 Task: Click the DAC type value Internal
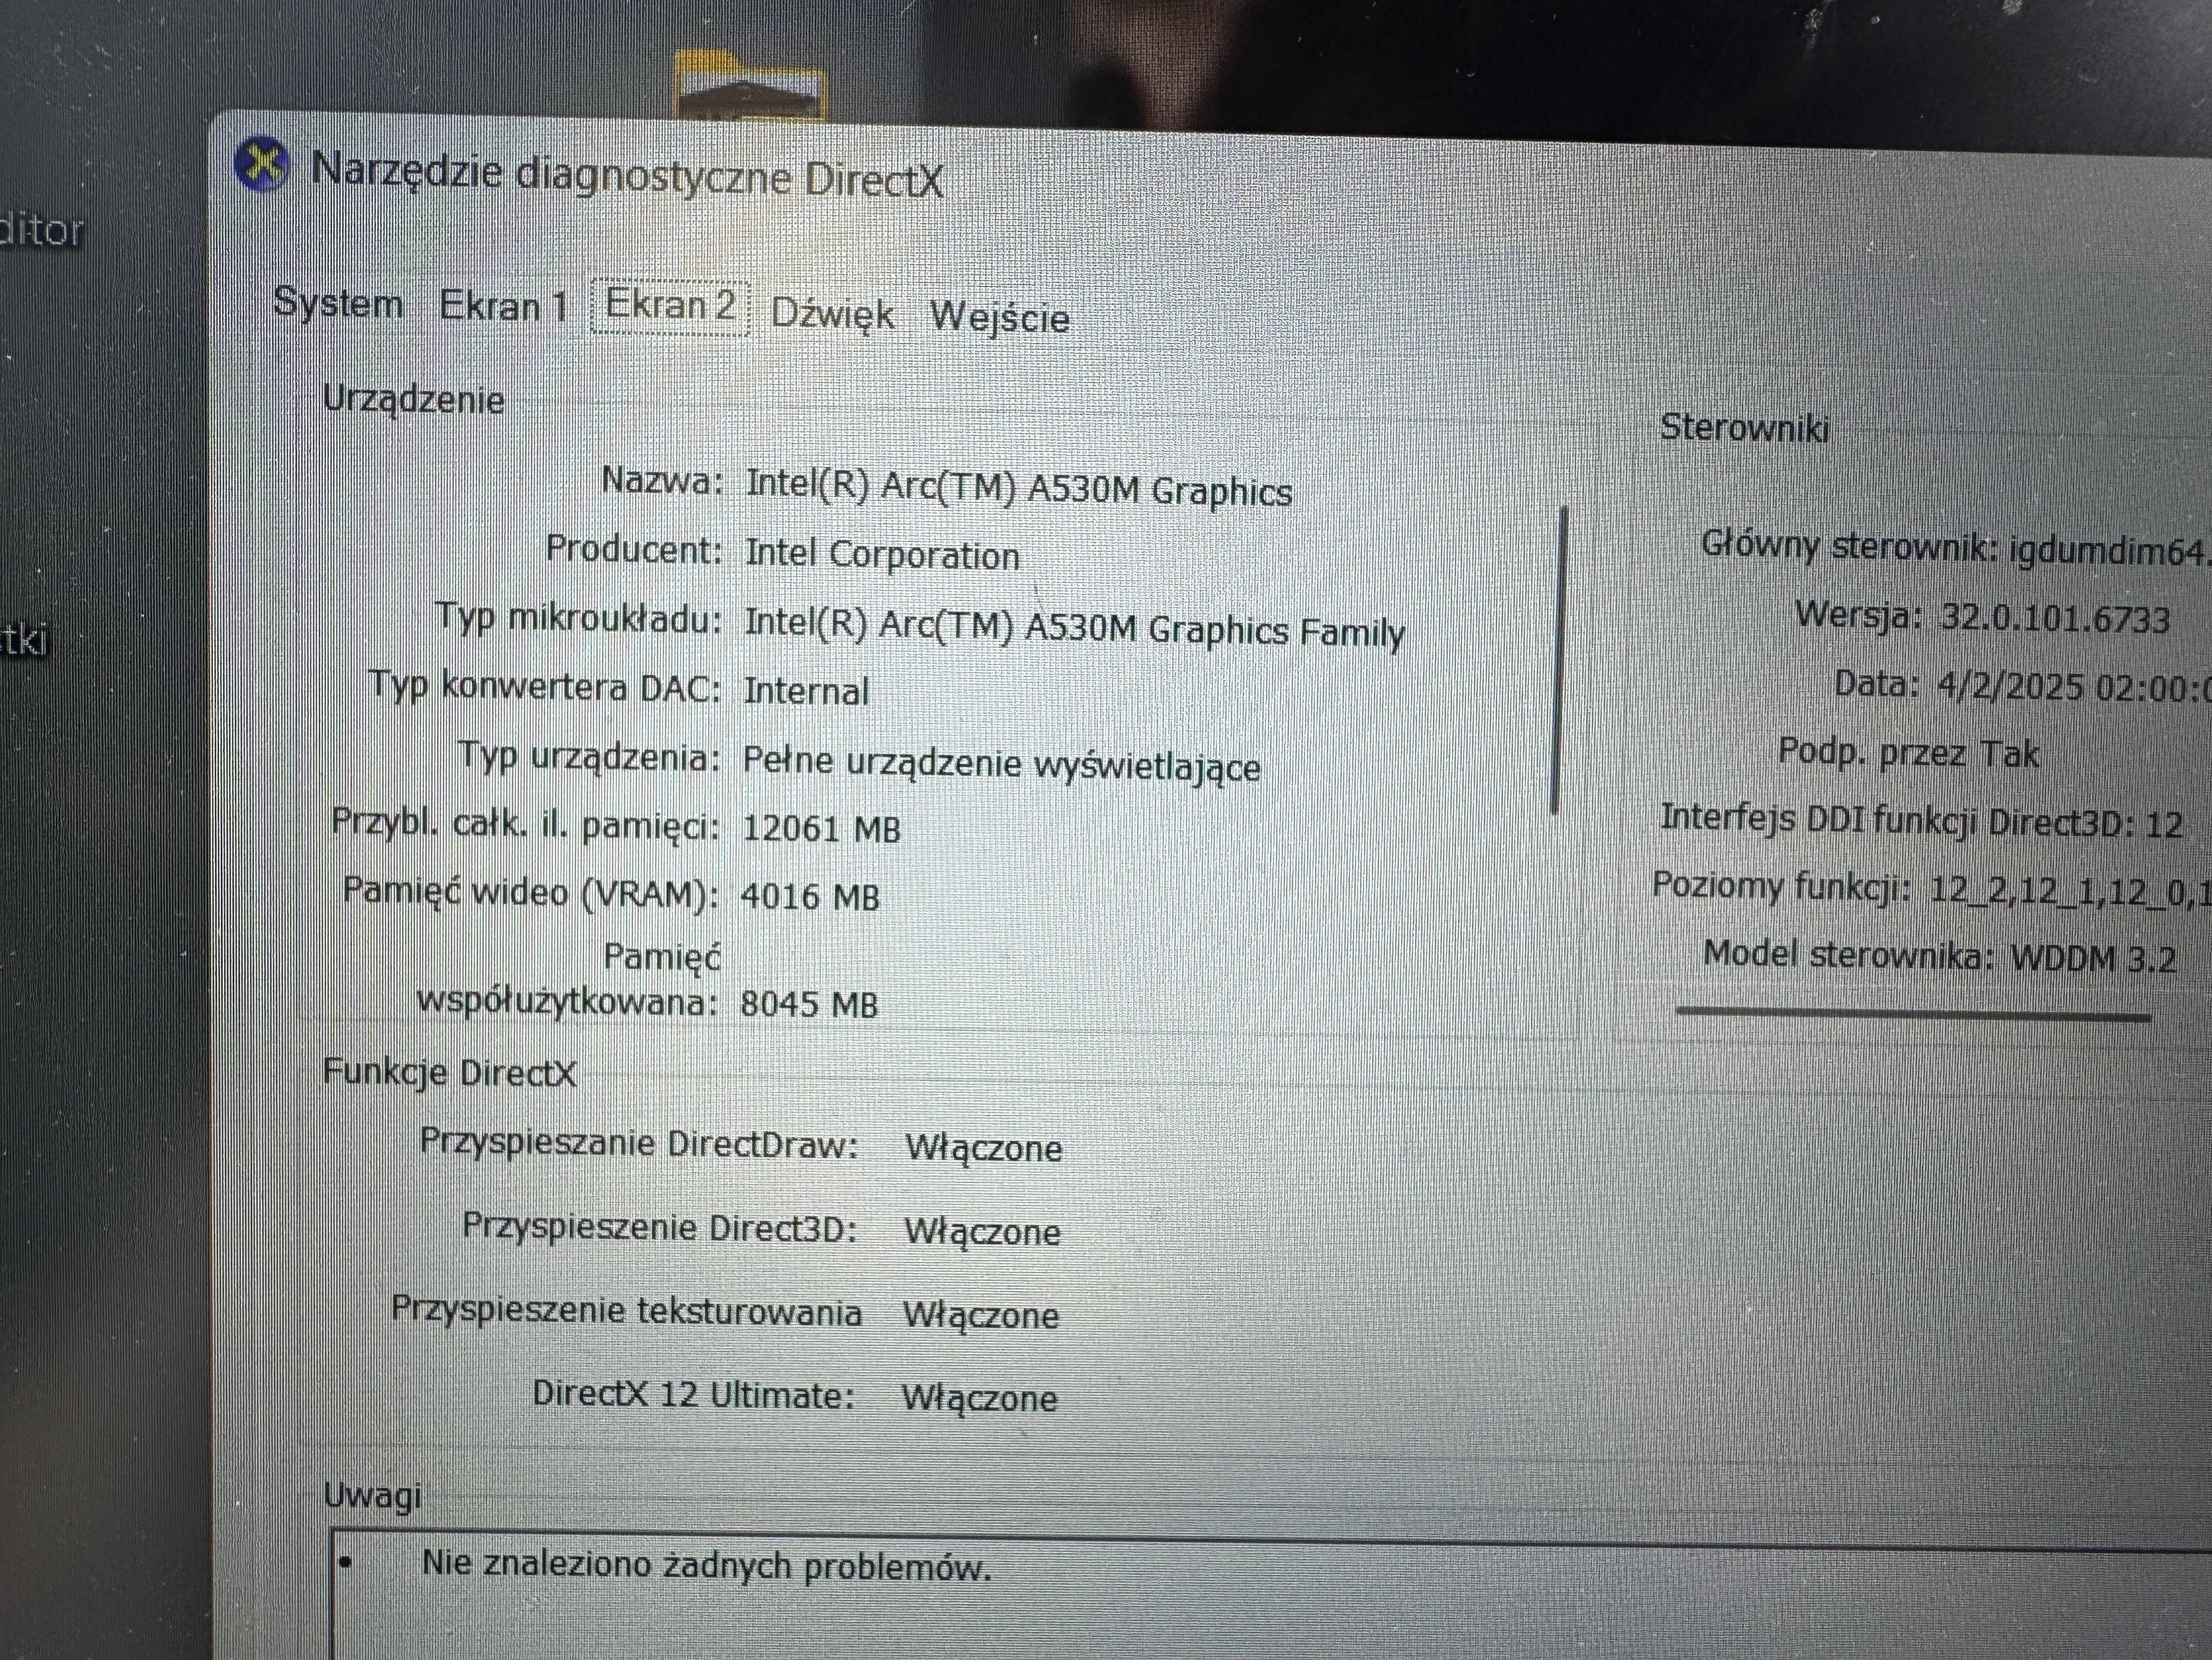click(806, 691)
